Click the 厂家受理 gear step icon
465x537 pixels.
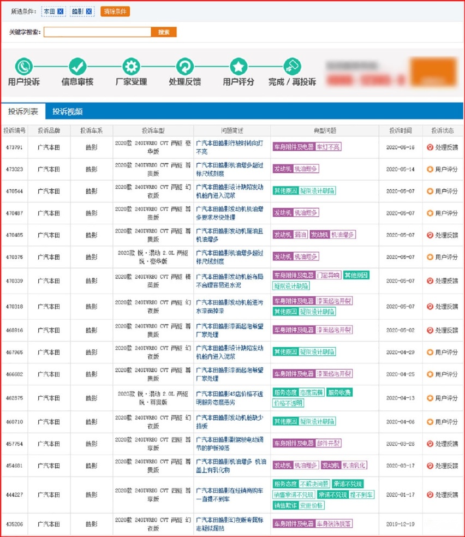[131, 67]
